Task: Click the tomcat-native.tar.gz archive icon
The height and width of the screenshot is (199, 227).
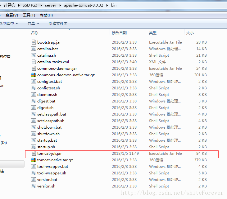Action: tap(34, 160)
